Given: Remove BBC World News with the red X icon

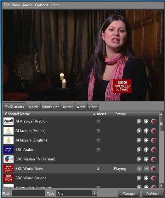Looking at the screenshot, I should (154, 169).
